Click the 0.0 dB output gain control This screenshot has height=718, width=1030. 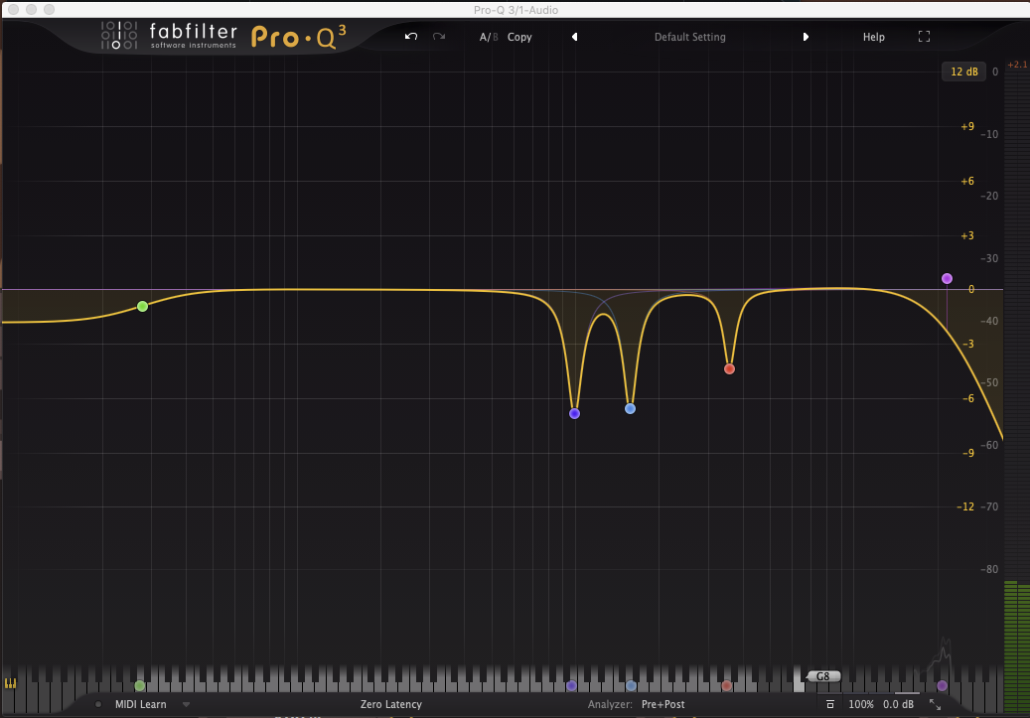[898, 704]
